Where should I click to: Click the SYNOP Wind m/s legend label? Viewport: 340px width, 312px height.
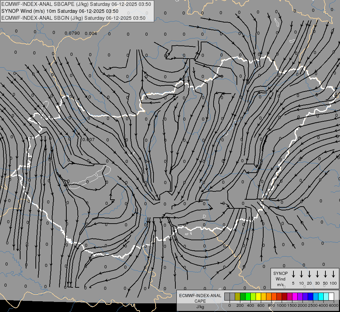coord(280,279)
